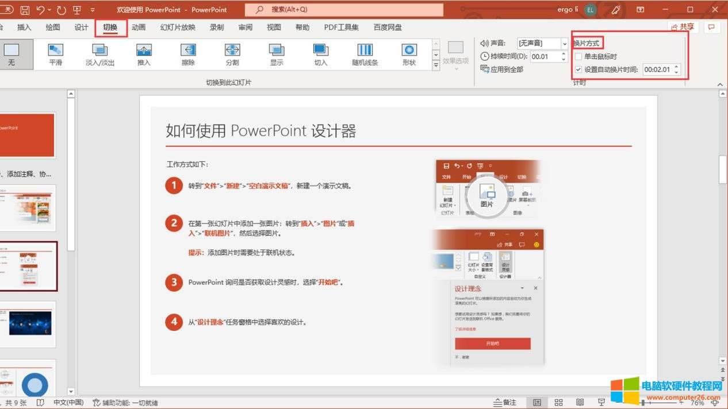728x409 pixels.
Task: Click the search box 搜索(Alt+Q)
Action: 344,10
